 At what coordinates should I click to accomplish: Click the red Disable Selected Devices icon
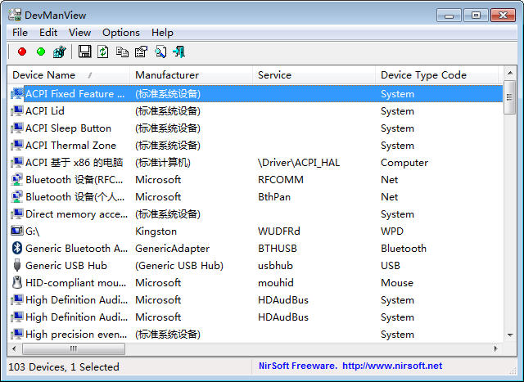pyautogui.click(x=22, y=52)
